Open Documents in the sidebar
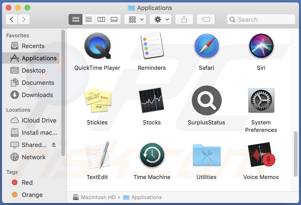The image size is (301, 205). tap(31, 83)
